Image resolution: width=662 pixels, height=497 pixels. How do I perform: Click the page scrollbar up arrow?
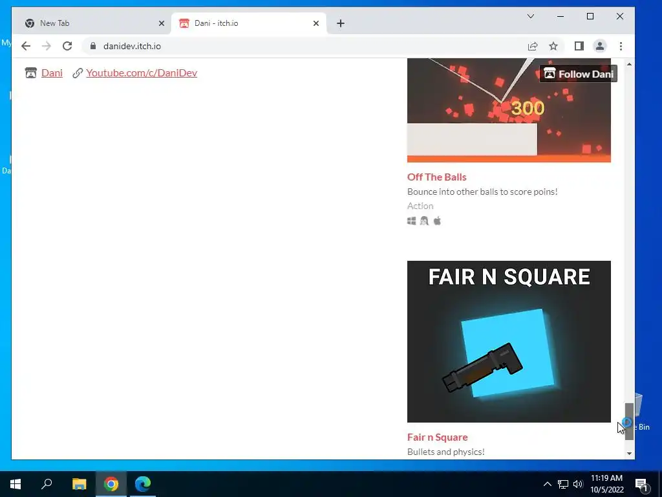[x=629, y=64]
